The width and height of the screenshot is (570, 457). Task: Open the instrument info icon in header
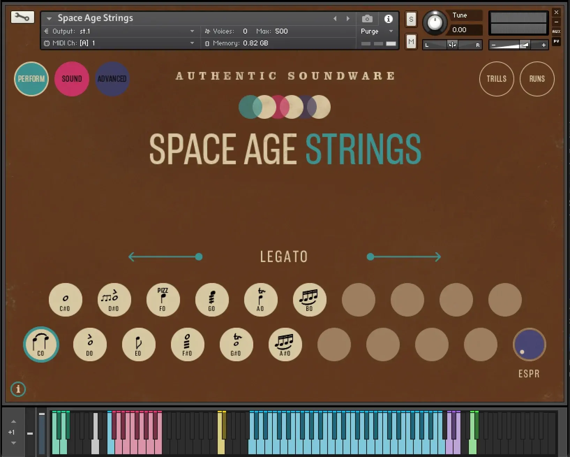(x=388, y=19)
